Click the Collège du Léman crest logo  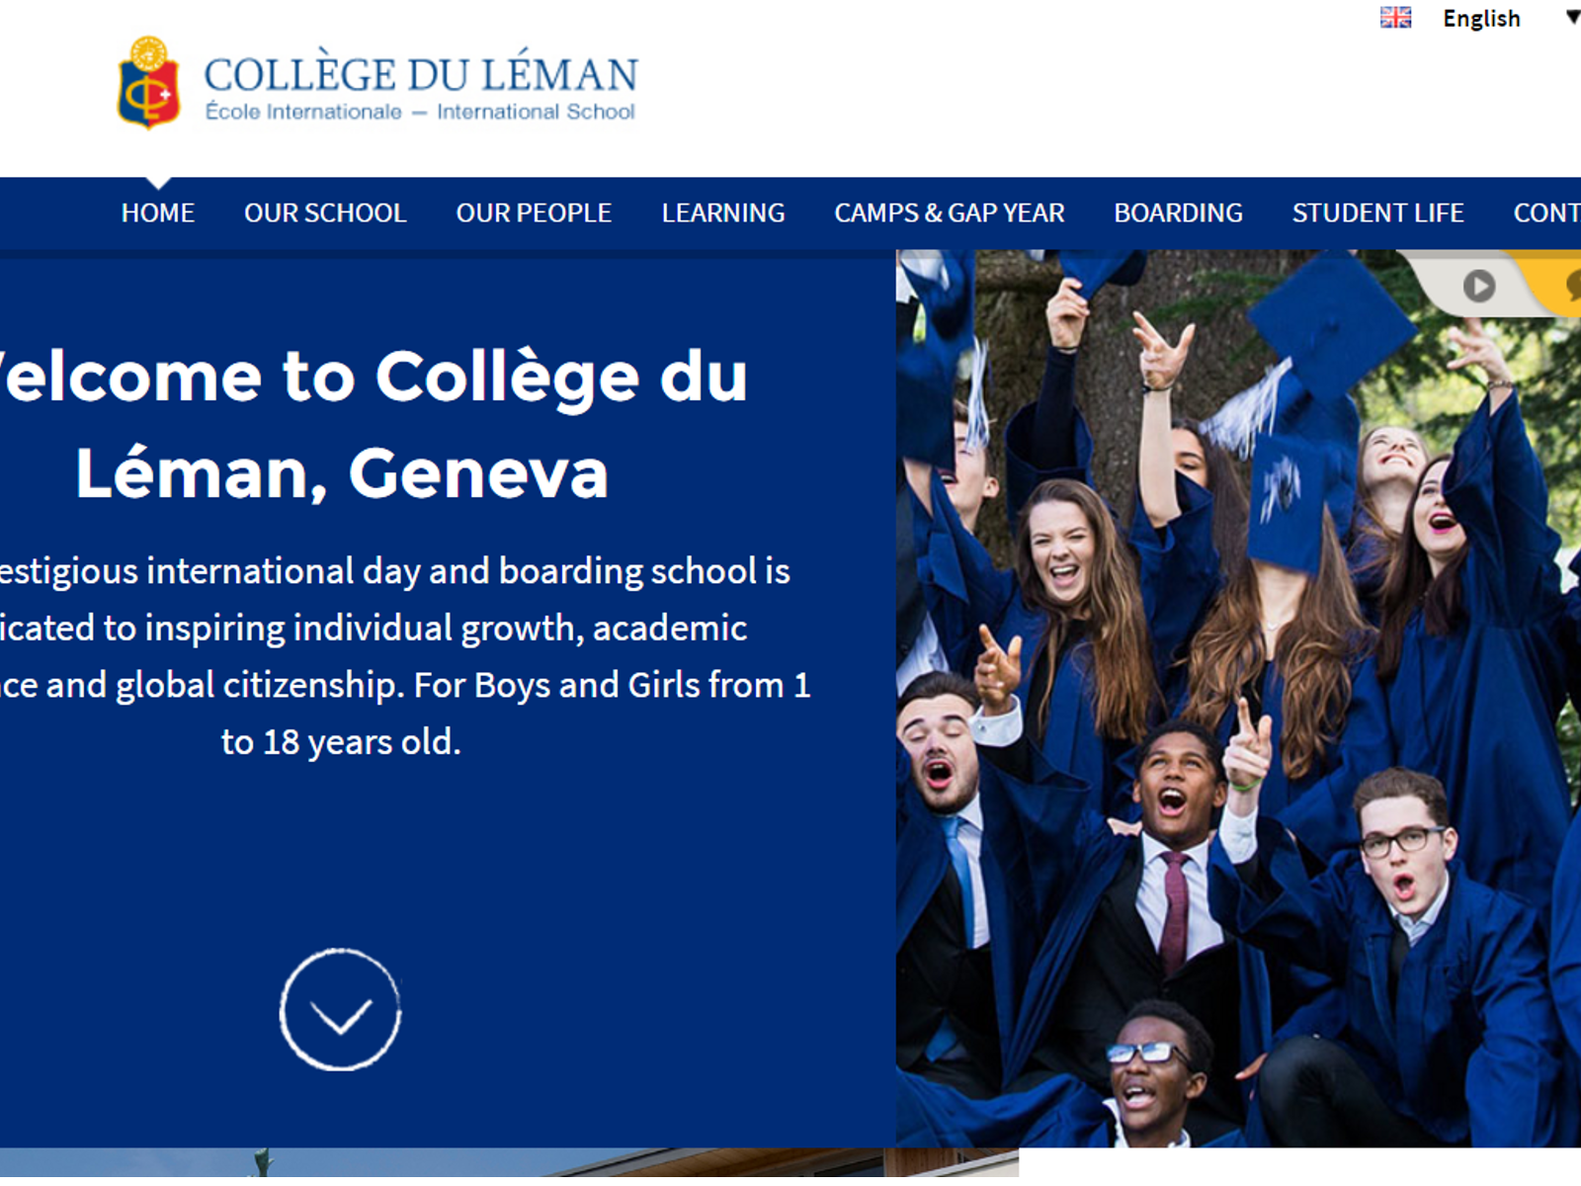pyautogui.click(x=148, y=83)
